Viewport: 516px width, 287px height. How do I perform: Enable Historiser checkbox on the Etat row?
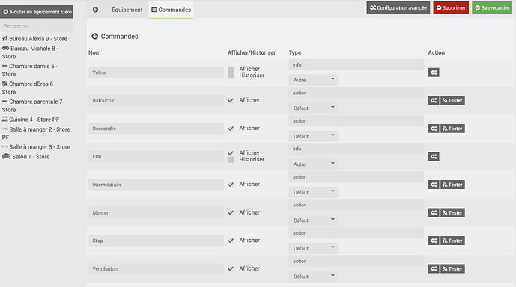pos(231,160)
